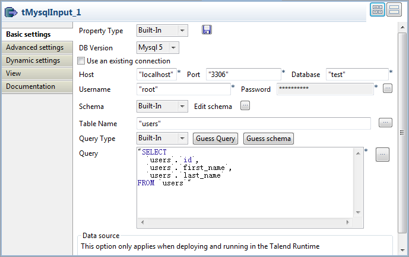Open the DB Version dropdown

(x=173, y=47)
